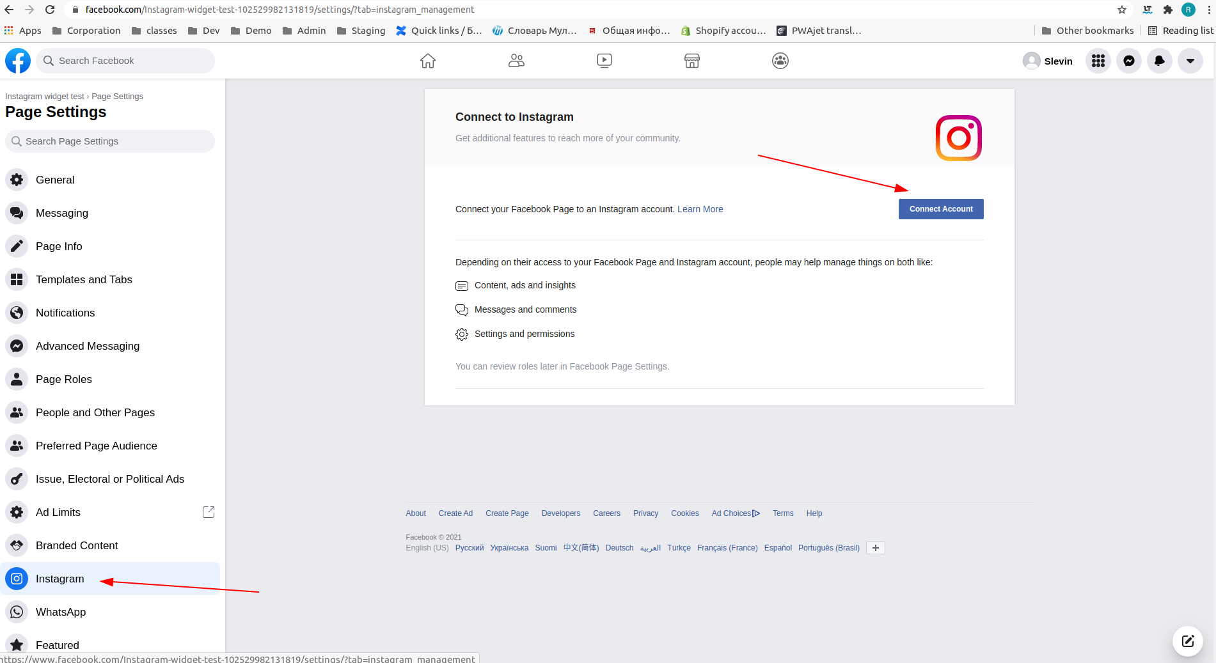
Task: Open the Terms footer link
Action: (783, 513)
